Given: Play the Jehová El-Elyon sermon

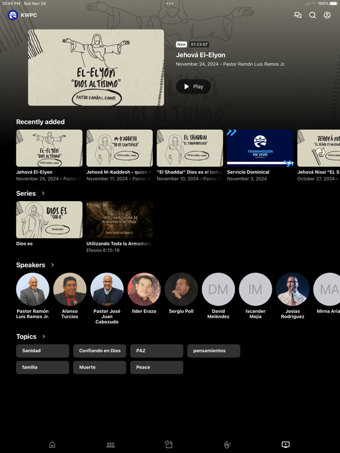Looking at the screenshot, I should coord(194,86).
